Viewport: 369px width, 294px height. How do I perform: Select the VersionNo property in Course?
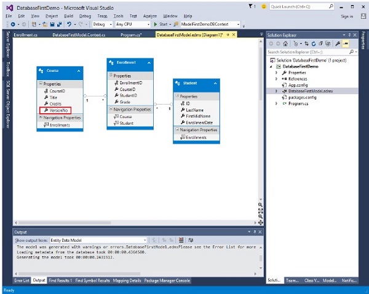[55, 110]
